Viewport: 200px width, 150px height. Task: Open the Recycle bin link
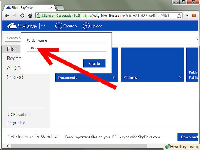(16, 123)
